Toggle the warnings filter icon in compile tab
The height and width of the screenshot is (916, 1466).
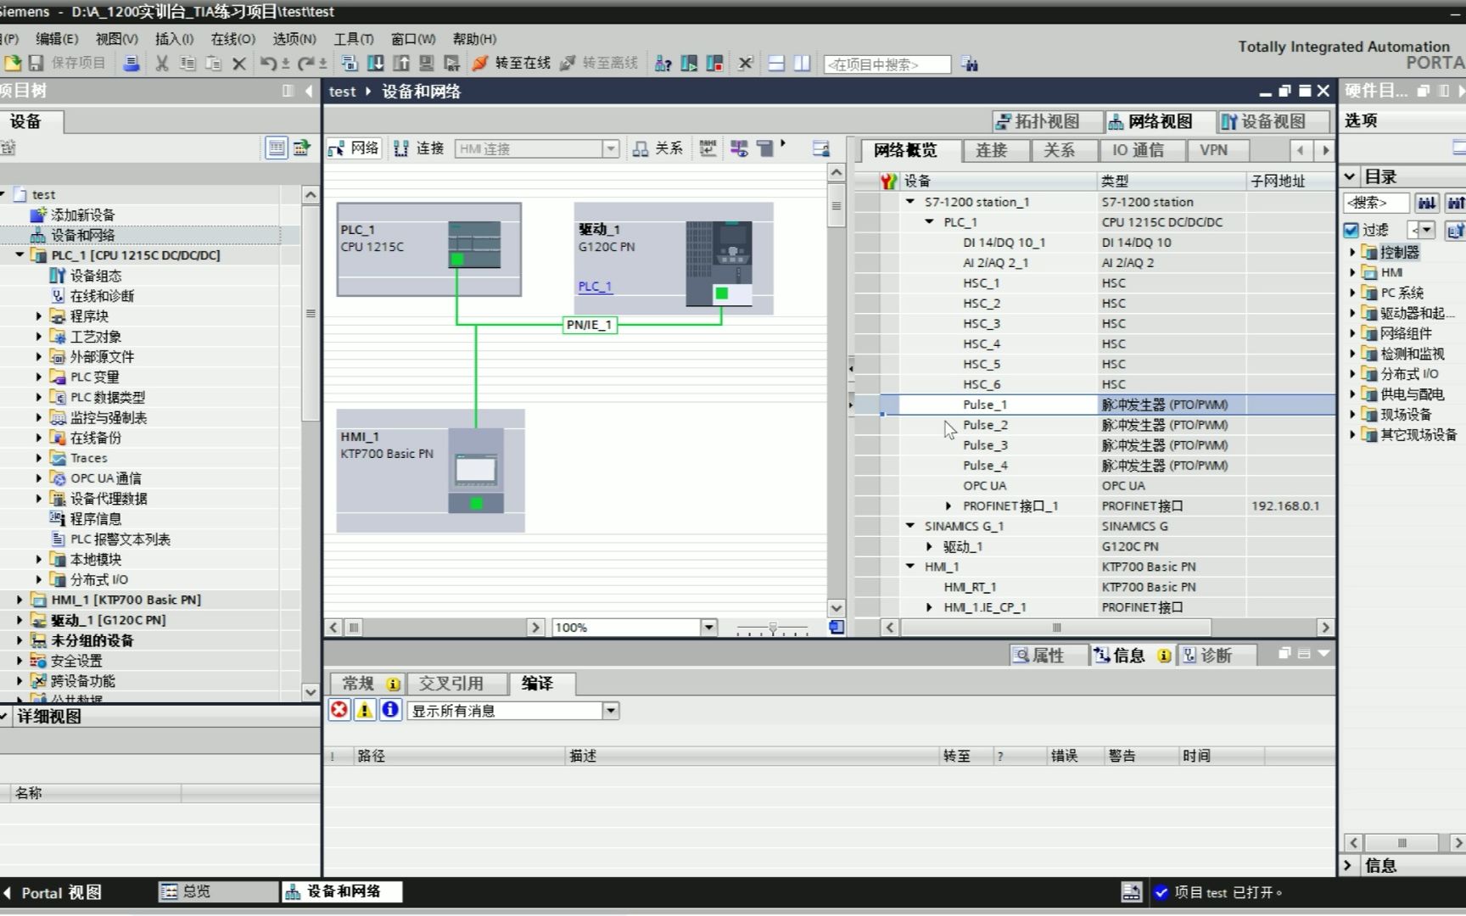tap(365, 710)
